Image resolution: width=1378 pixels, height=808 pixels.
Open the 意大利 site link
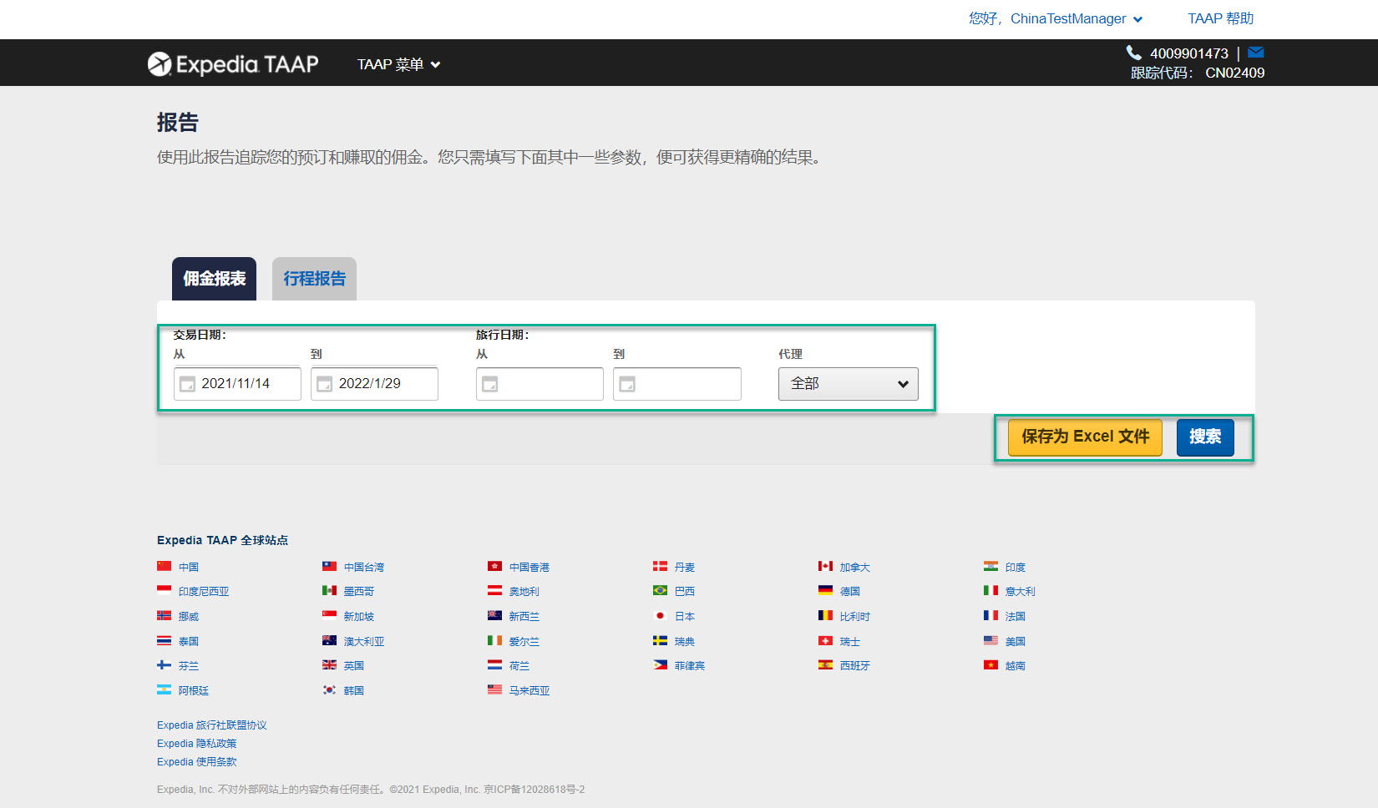coord(1021,592)
